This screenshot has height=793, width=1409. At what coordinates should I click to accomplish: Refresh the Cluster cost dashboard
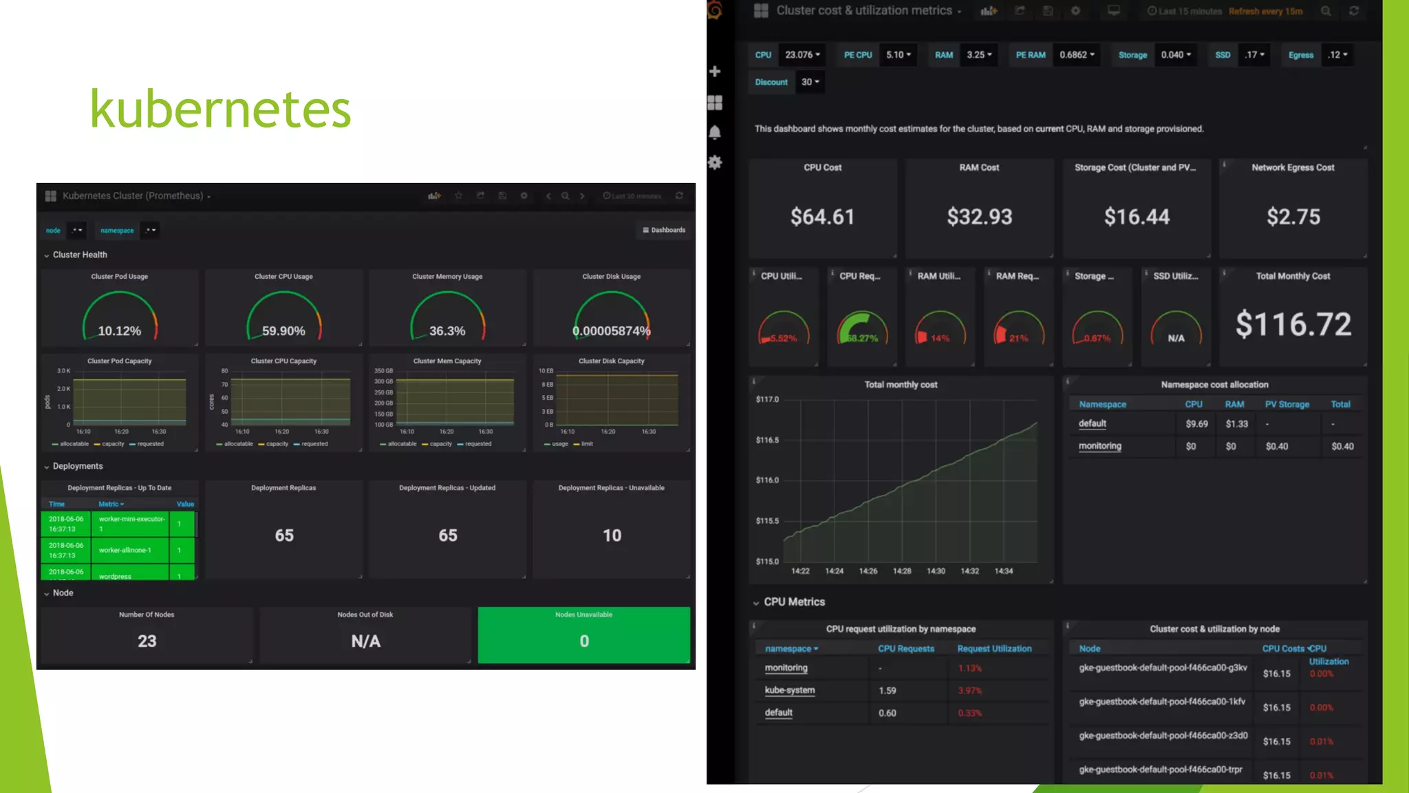point(1354,11)
